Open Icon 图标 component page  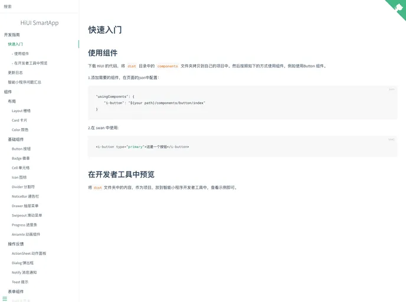point(19,178)
